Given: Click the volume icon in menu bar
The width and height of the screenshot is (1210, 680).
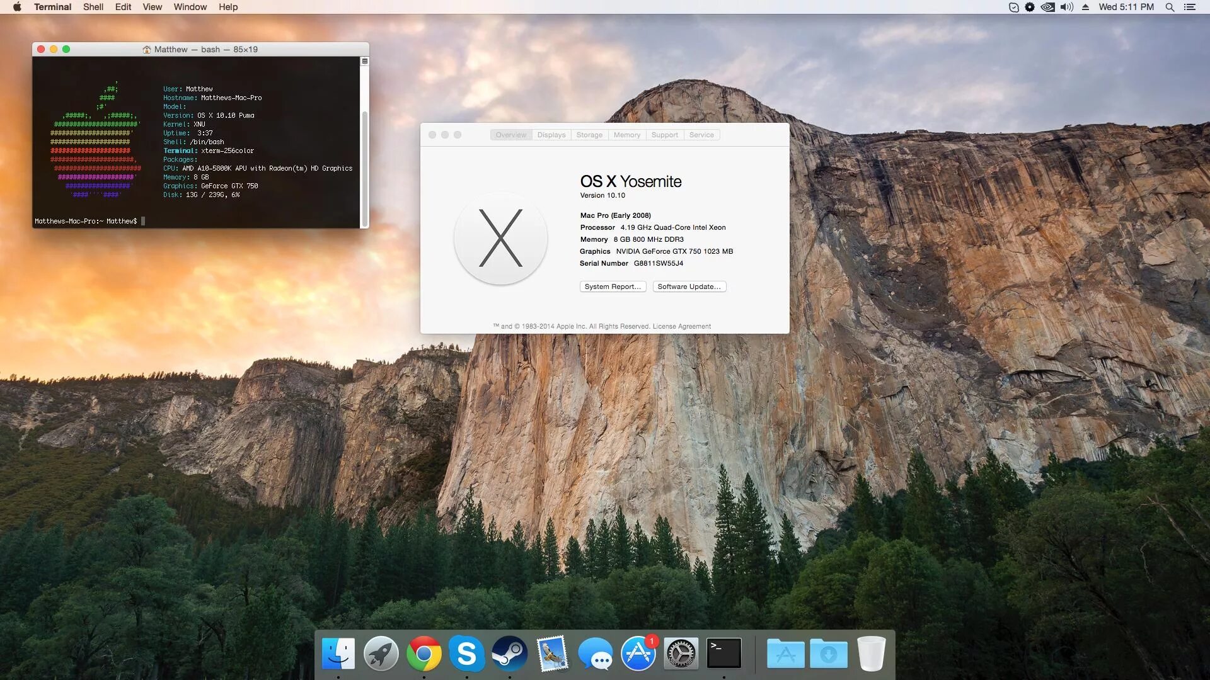Looking at the screenshot, I should click(x=1066, y=7).
